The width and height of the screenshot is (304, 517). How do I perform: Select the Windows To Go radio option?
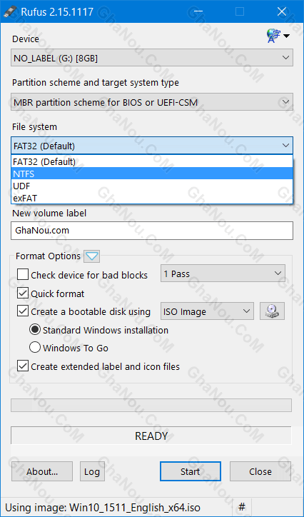[x=35, y=348]
